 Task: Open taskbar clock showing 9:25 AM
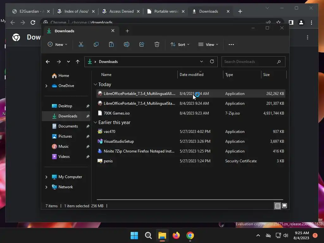click(x=302, y=235)
